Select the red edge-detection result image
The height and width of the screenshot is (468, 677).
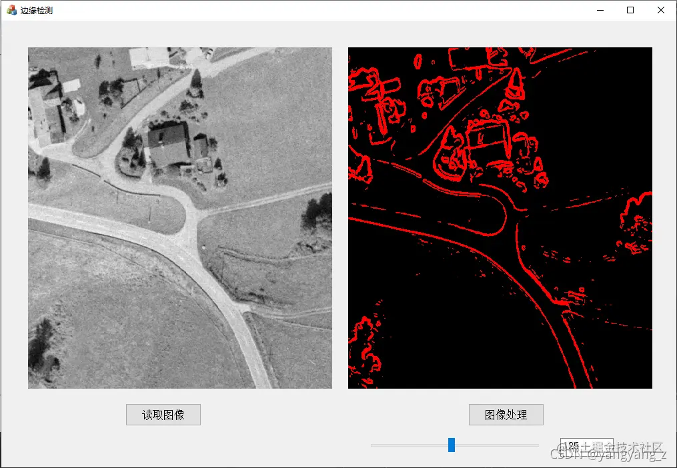coord(500,217)
